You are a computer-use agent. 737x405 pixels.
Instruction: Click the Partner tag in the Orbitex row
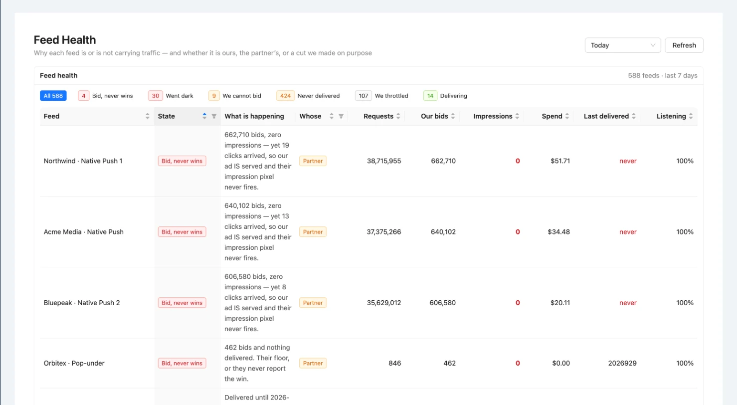[x=313, y=364]
